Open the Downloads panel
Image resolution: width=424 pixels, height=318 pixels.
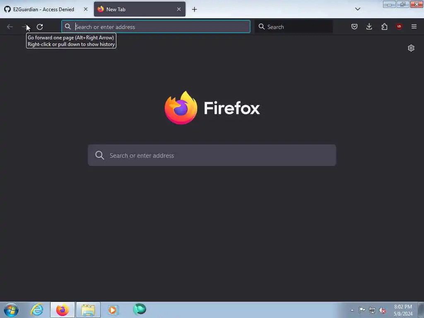pyautogui.click(x=369, y=26)
